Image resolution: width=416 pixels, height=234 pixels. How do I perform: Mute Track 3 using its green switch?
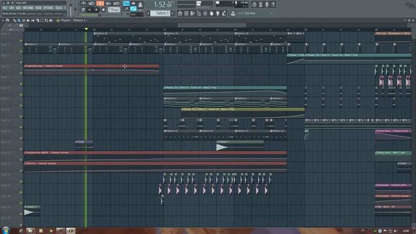tap(21, 62)
